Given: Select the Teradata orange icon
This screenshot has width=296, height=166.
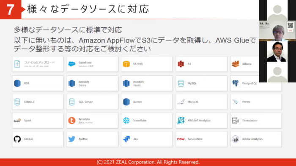Looking at the screenshot, I should pos(72,120).
